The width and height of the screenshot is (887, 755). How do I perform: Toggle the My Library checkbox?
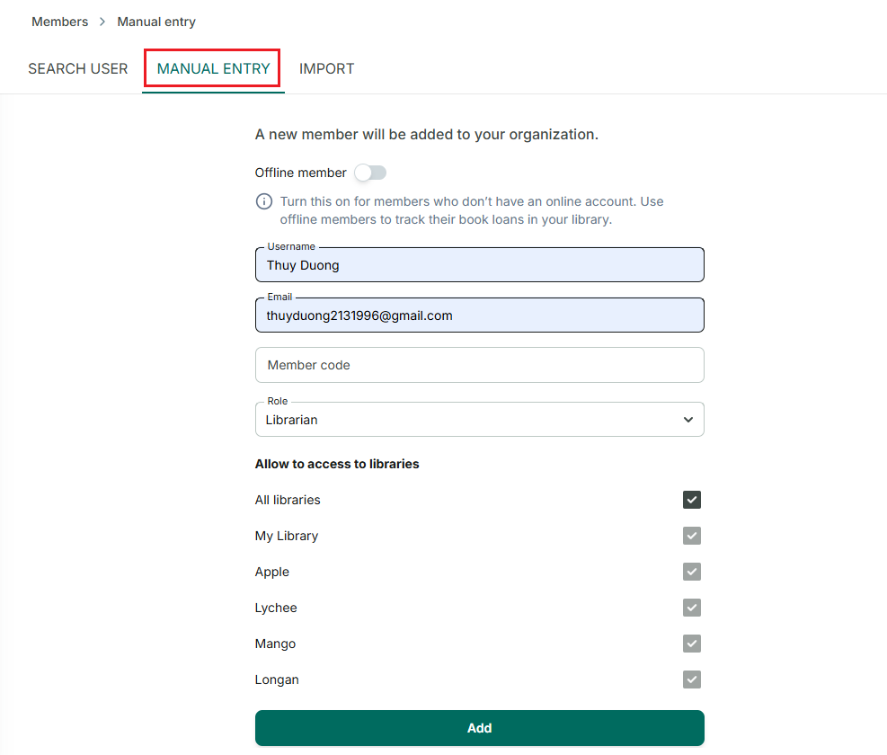point(691,536)
